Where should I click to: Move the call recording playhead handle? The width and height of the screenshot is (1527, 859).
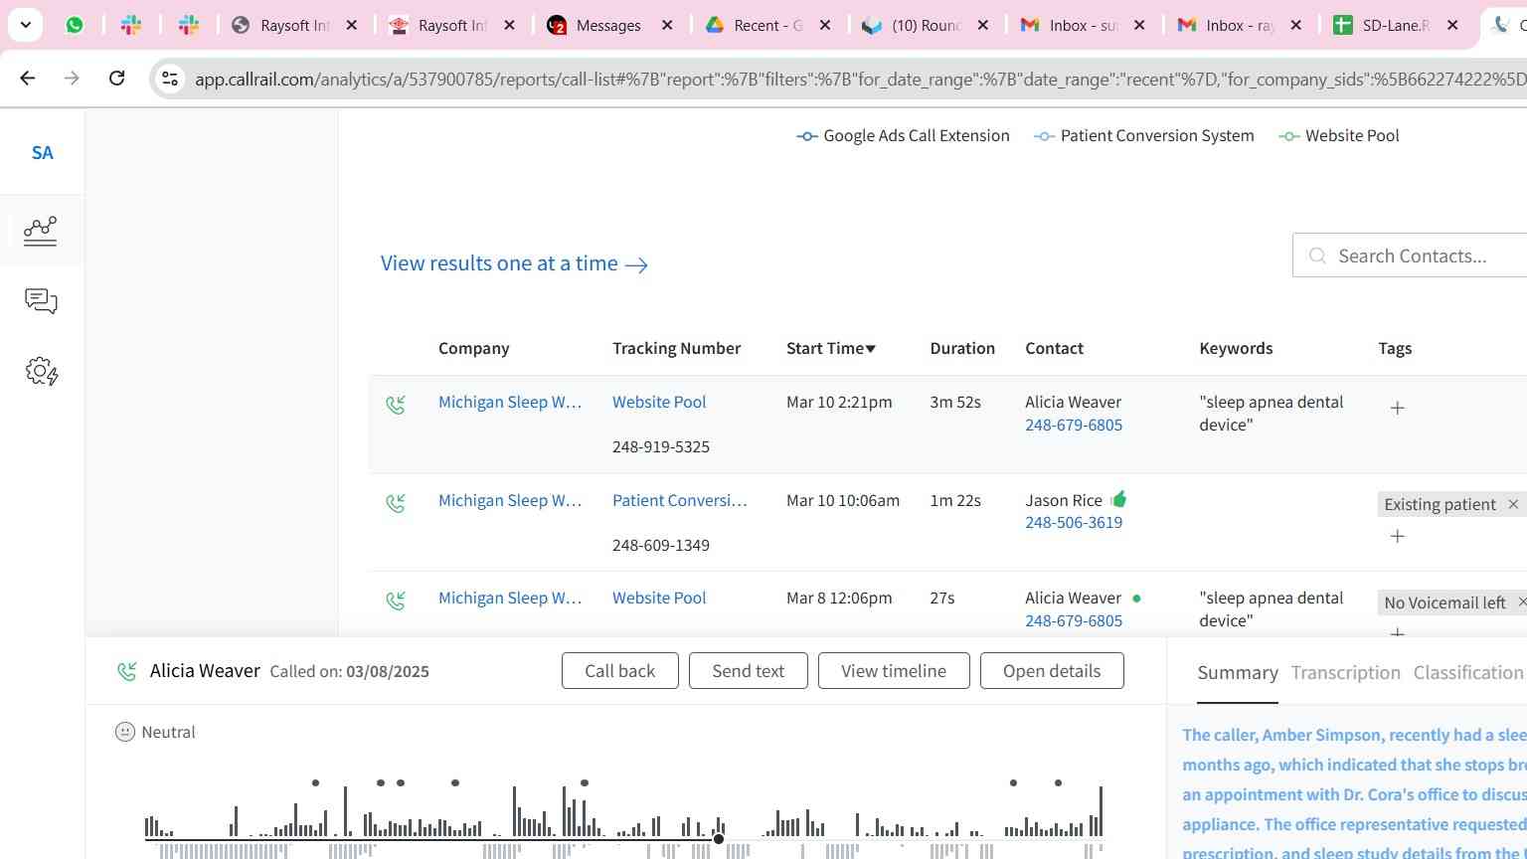[718, 839]
